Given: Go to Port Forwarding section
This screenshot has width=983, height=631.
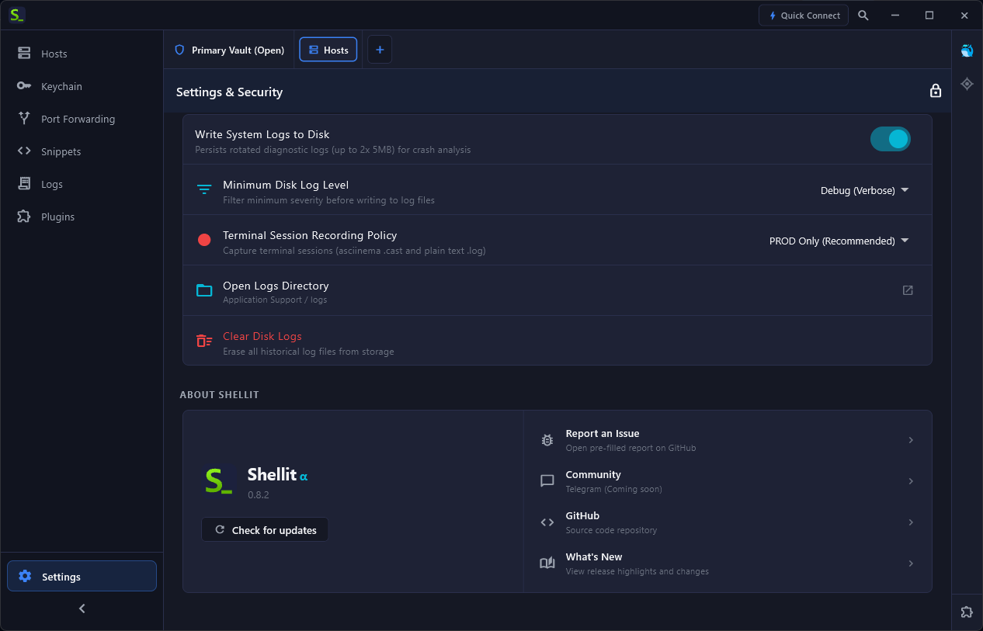Looking at the screenshot, I should point(82,119).
